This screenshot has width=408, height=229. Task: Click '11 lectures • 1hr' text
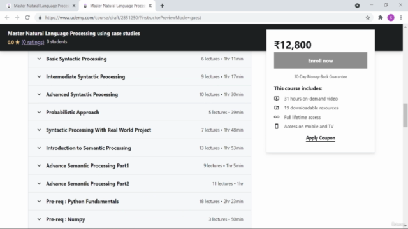(228, 184)
